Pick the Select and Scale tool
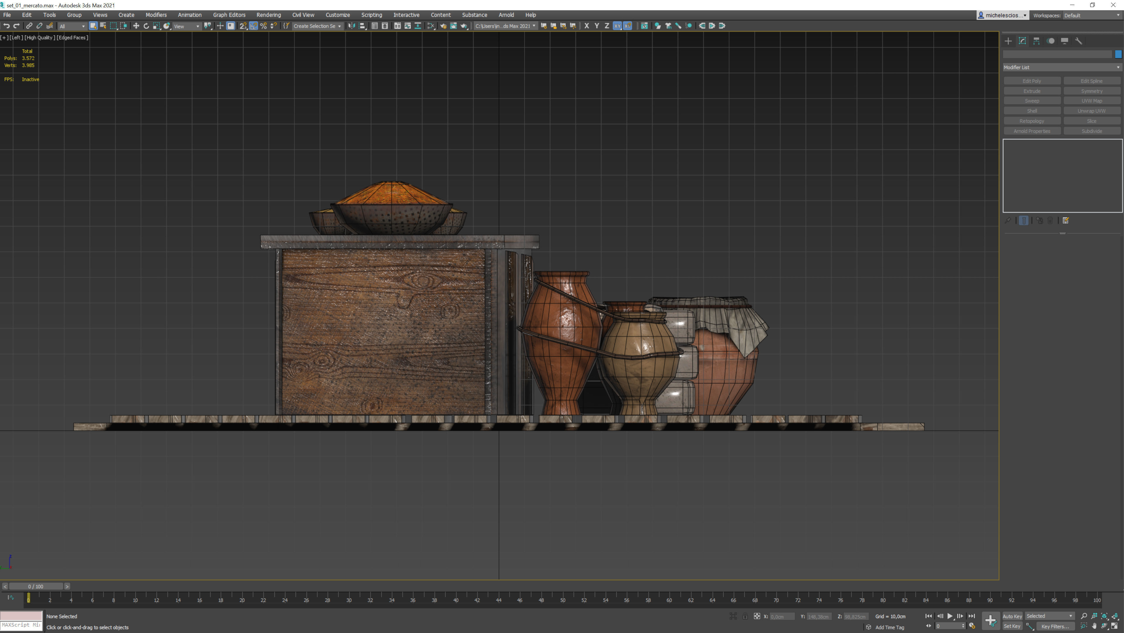The height and width of the screenshot is (633, 1124). tap(157, 26)
